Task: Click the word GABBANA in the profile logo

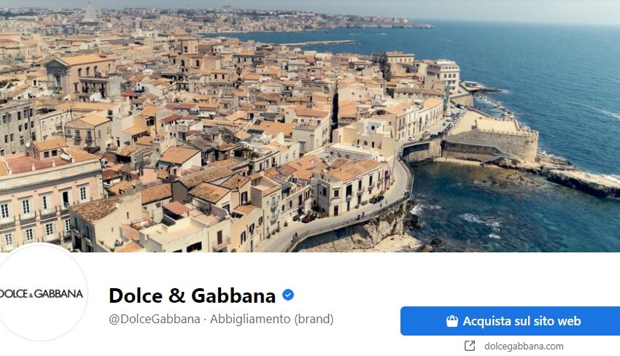Action: [x=58, y=293]
